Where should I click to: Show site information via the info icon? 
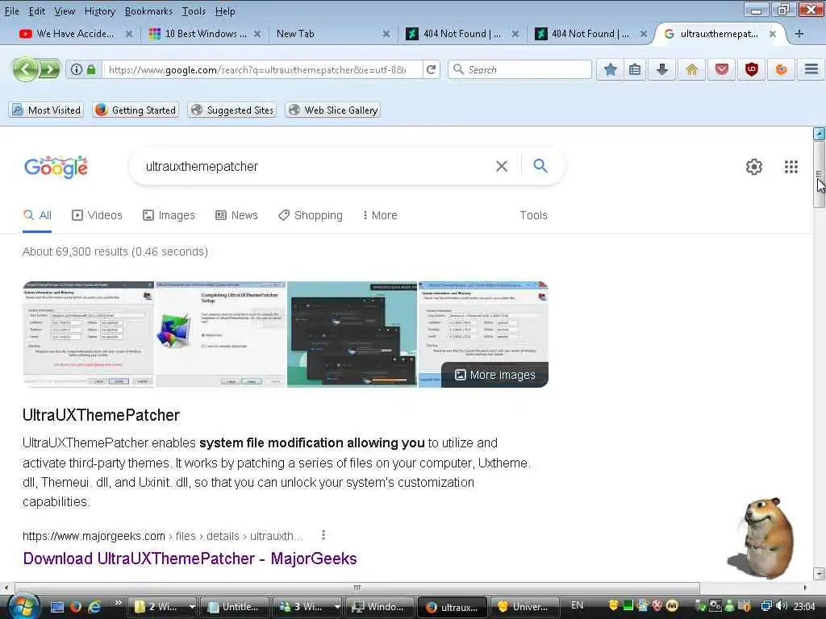[x=77, y=69]
